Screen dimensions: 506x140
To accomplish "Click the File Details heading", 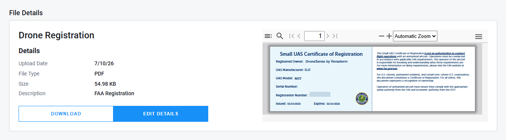I will pos(26,13).
